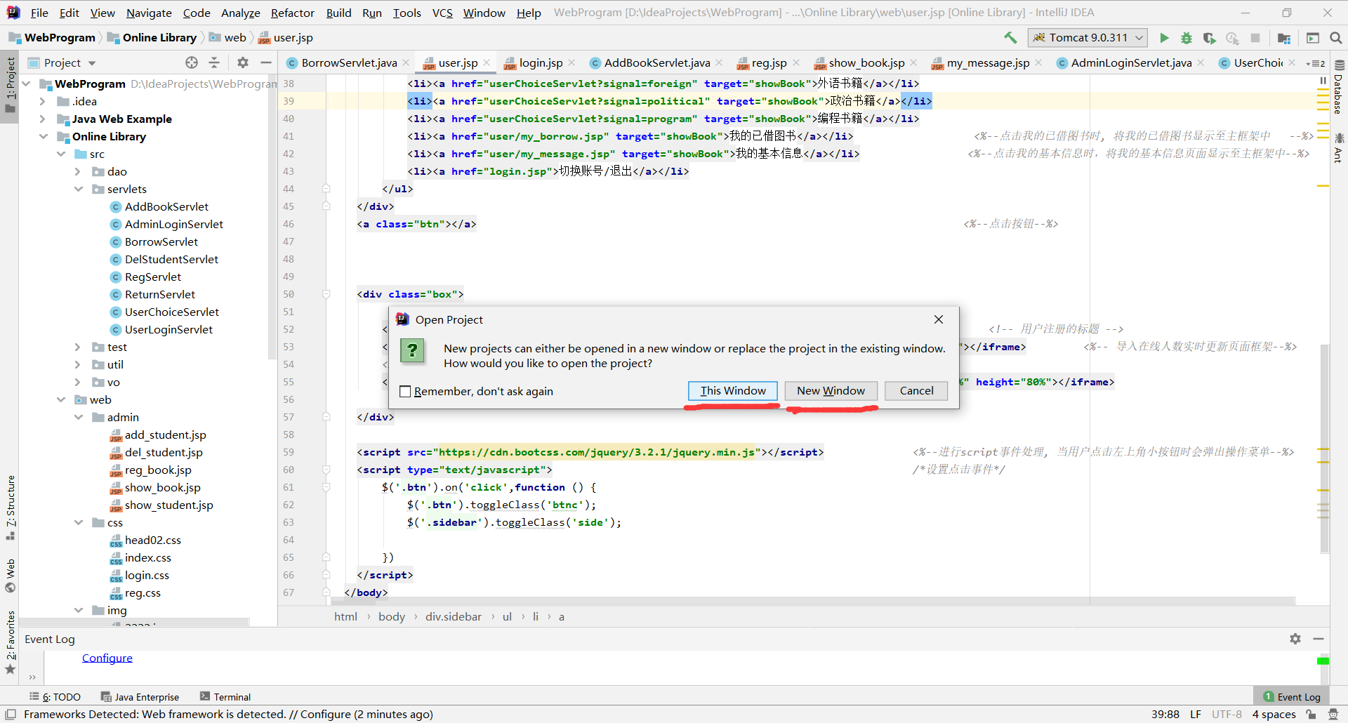Switch to AddBookServlet.java tab
Image resolution: width=1348 pixels, height=723 pixels.
pos(656,62)
